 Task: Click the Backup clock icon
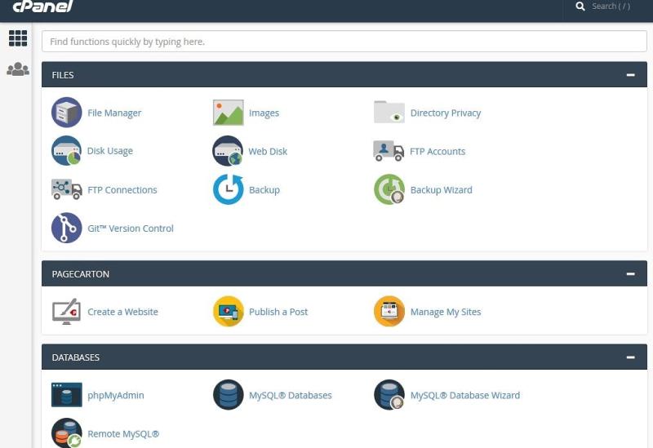click(x=229, y=189)
